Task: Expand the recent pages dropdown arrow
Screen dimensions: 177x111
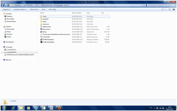Action: [8, 5]
